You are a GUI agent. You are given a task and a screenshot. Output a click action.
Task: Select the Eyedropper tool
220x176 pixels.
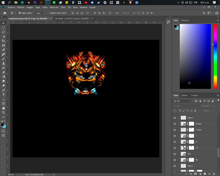click(x=3, y=50)
